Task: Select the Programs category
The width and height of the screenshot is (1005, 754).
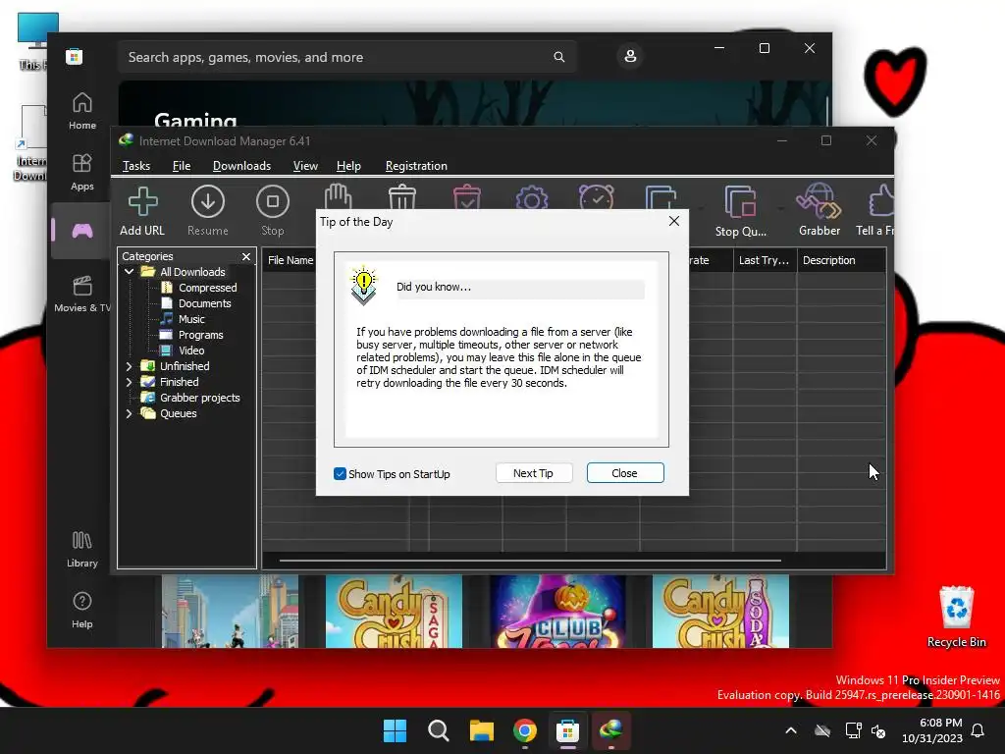Action: [200, 335]
